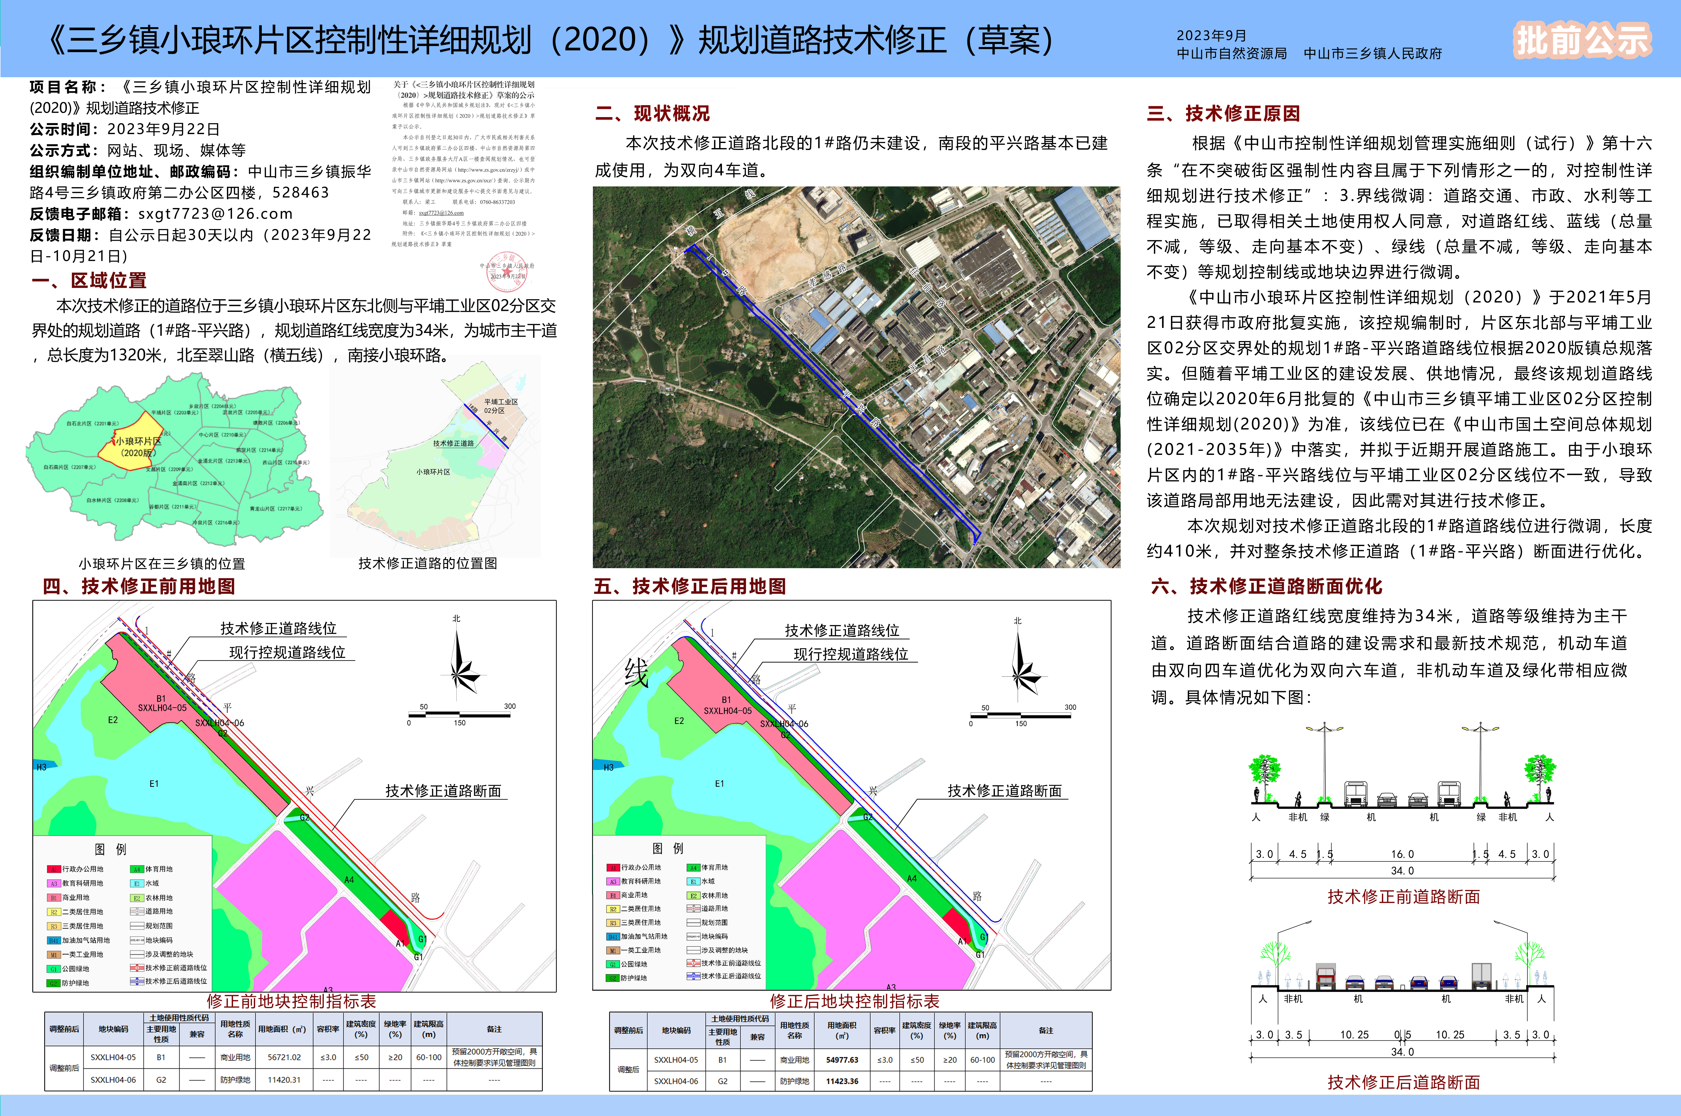Click the cell 11420.31 in the before-amendment table

point(284,1080)
